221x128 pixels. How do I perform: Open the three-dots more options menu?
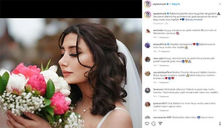click(x=220, y=4)
